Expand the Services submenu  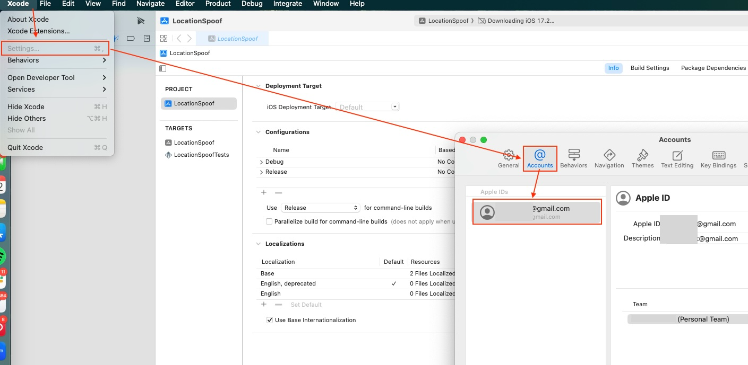[57, 89]
